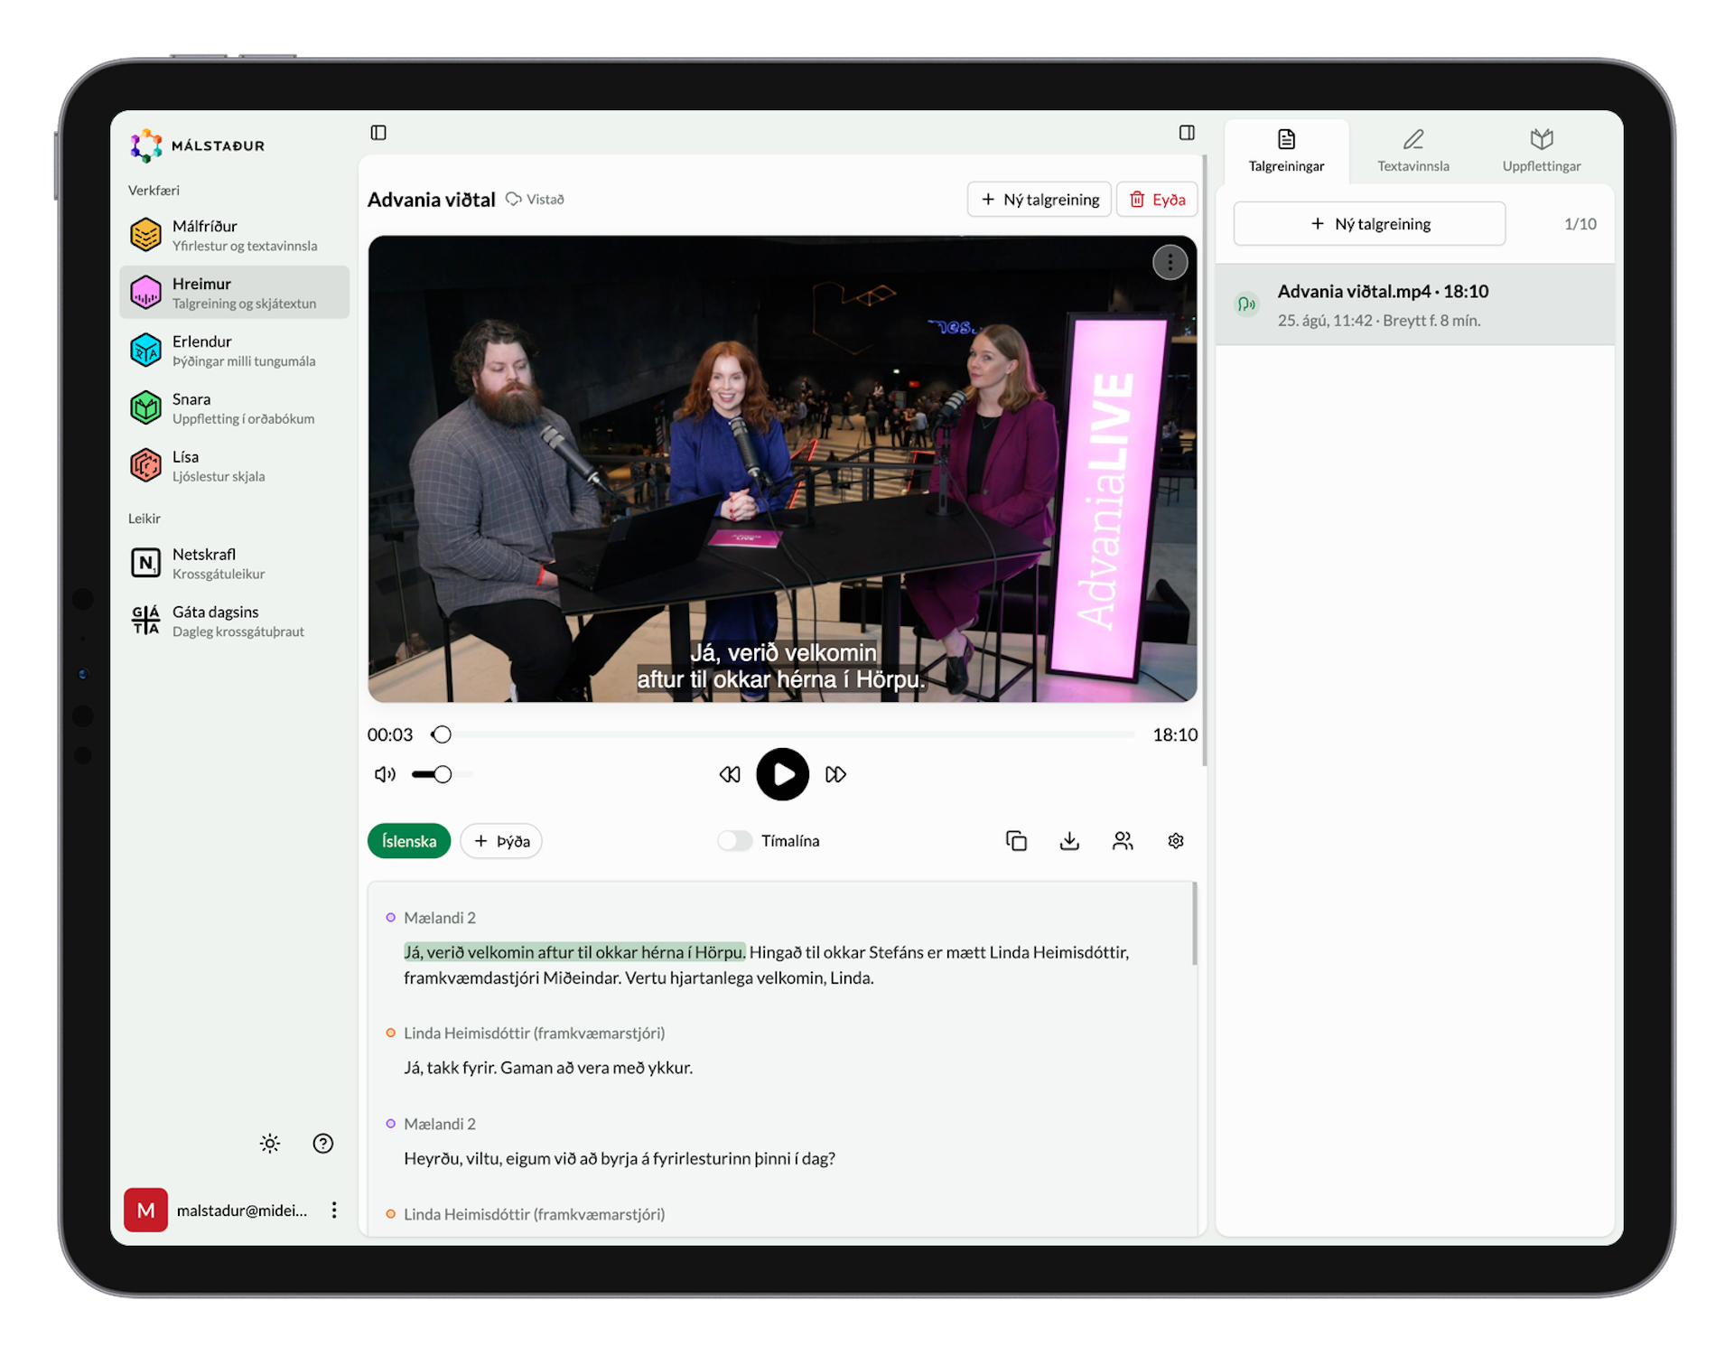Viewport: 1734px width, 1356px height.
Task: Open Lísa document OCR tool
Action: [234, 466]
